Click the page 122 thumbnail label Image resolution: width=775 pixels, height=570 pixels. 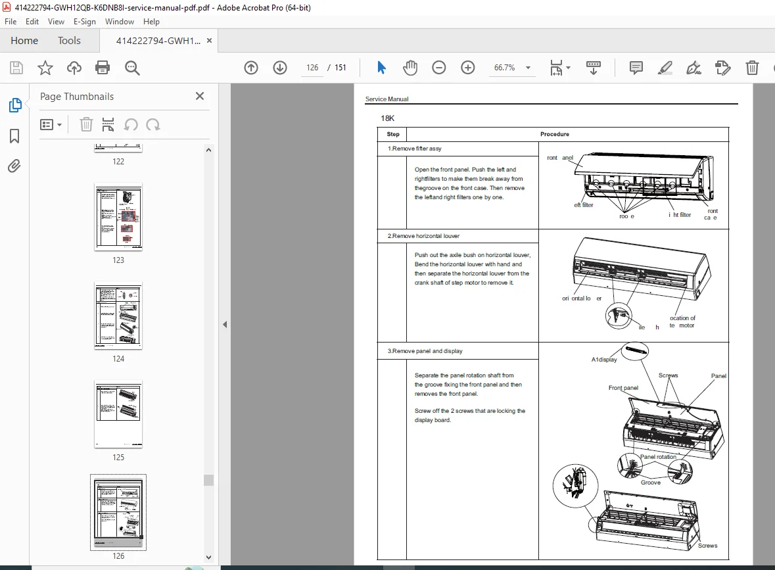pos(118,162)
